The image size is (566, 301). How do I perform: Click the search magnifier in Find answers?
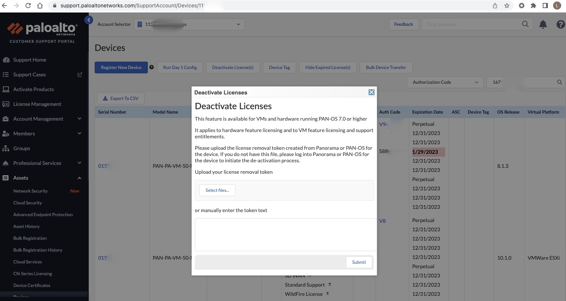click(525, 24)
